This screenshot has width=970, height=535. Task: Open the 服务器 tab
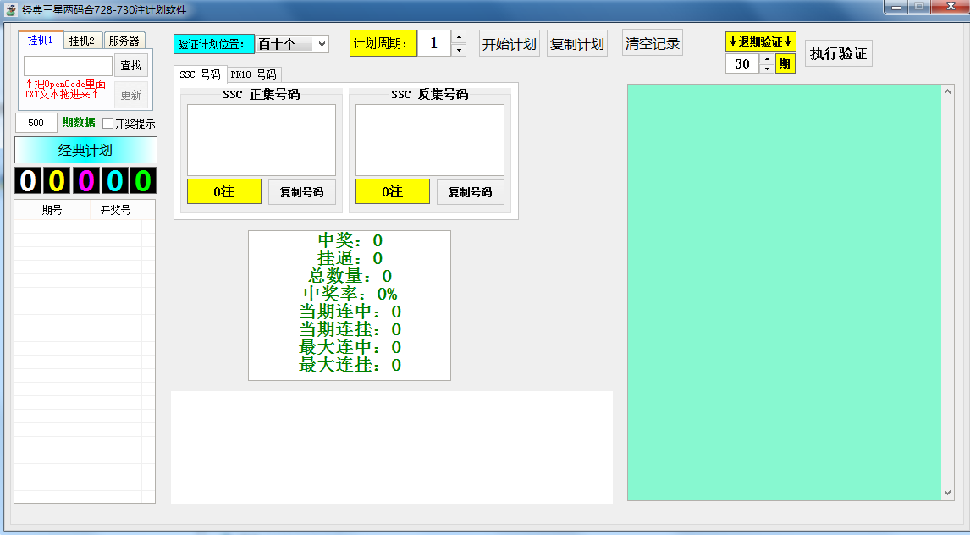(124, 41)
